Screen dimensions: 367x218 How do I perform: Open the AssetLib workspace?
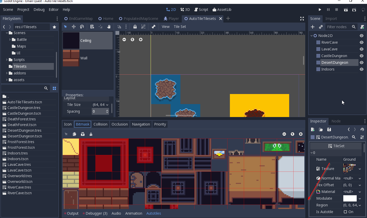[x=222, y=10]
